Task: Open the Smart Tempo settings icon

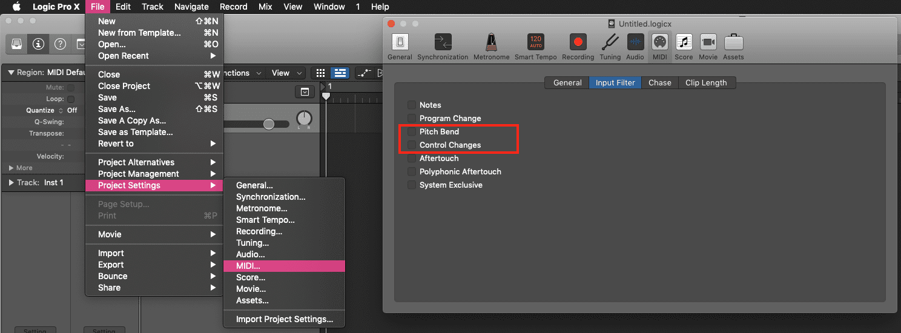Action: click(535, 42)
